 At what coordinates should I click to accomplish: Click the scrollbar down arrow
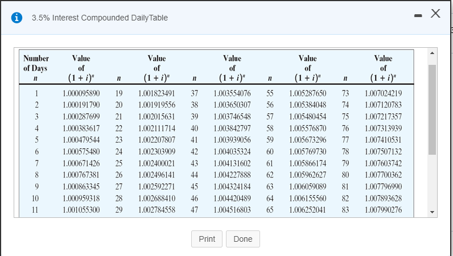(x=432, y=212)
